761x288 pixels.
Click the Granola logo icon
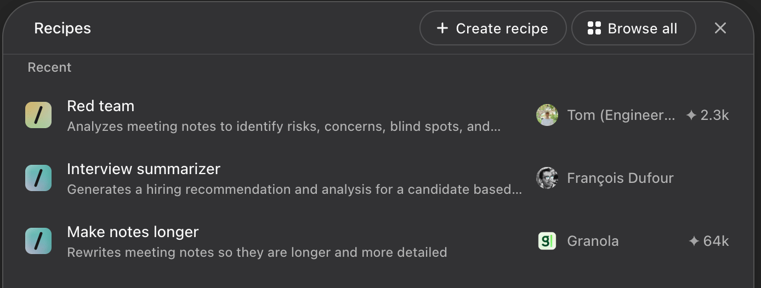(547, 241)
